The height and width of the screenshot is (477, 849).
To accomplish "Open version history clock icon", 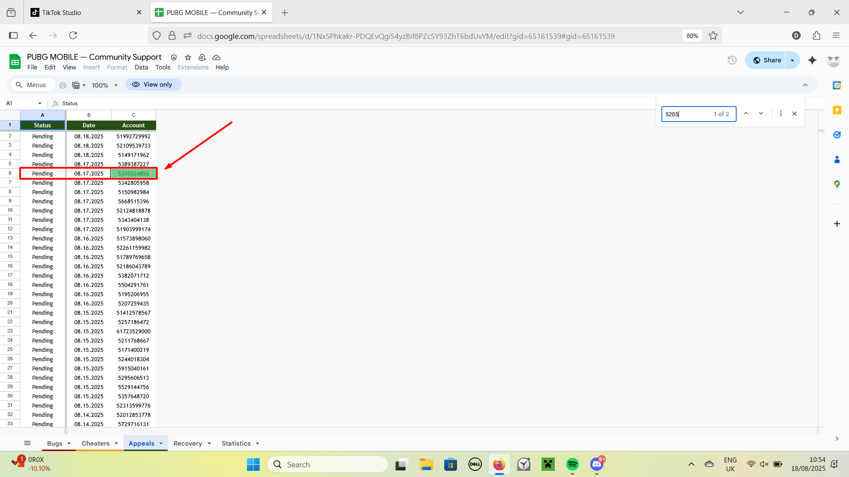I will pos(732,60).
